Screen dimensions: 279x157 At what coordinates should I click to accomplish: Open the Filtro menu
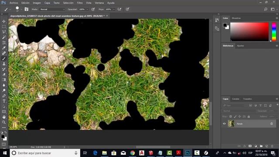tap(80, 3)
